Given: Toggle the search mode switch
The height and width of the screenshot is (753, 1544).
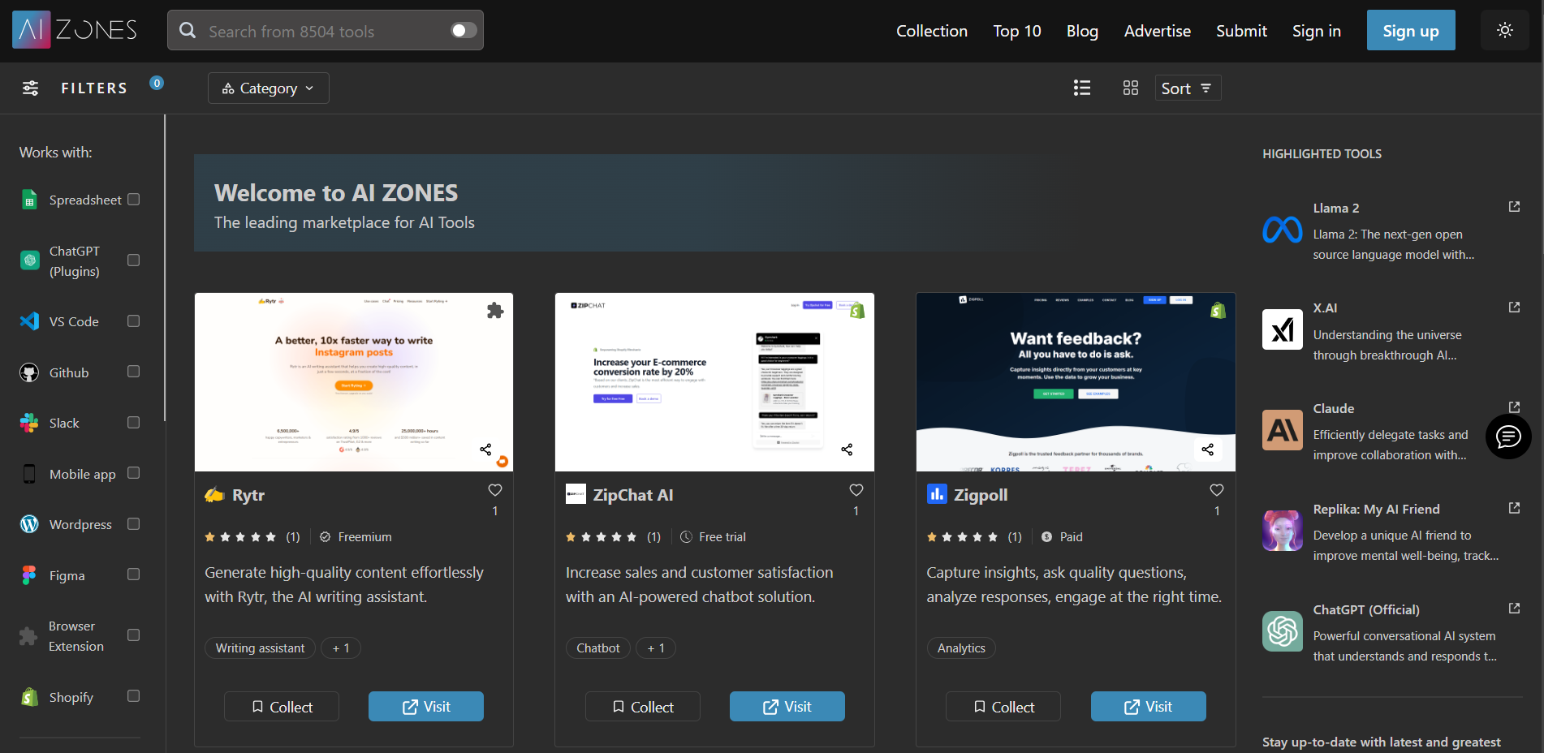Looking at the screenshot, I should click(463, 31).
